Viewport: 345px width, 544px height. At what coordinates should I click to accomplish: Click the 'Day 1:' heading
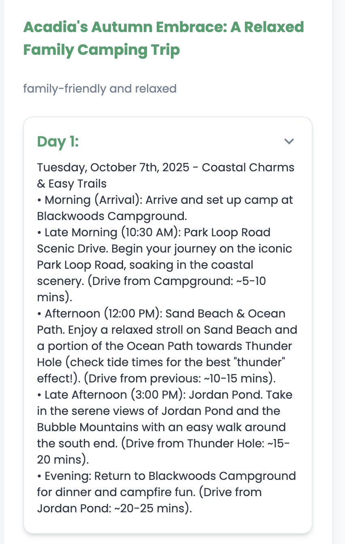coord(58,142)
